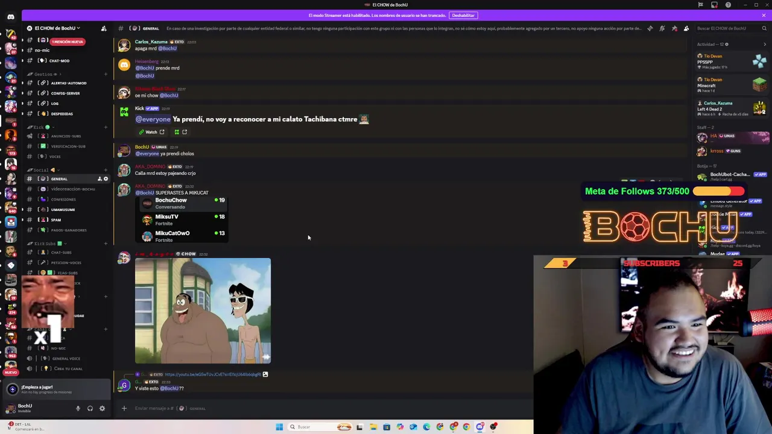Open Chrome icon on Windows taskbar
This screenshot has height=434, width=772.
466,427
